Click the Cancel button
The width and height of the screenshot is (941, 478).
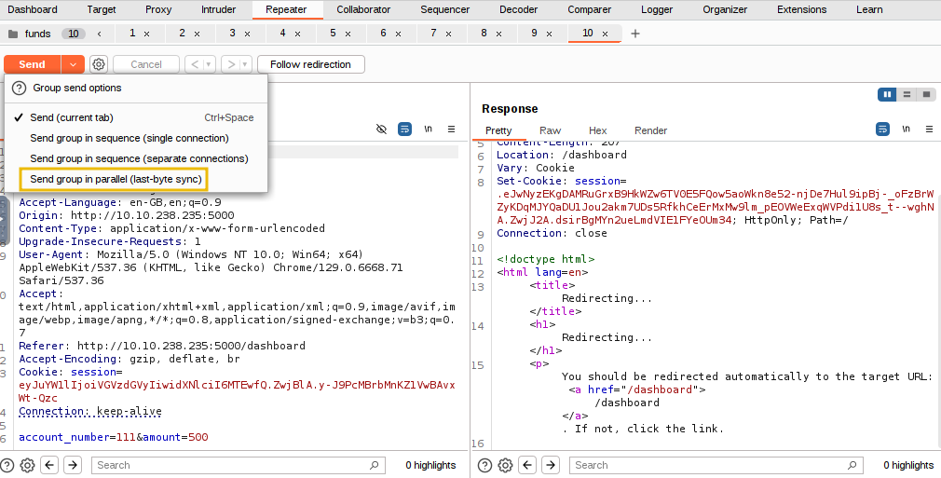(146, 64)
